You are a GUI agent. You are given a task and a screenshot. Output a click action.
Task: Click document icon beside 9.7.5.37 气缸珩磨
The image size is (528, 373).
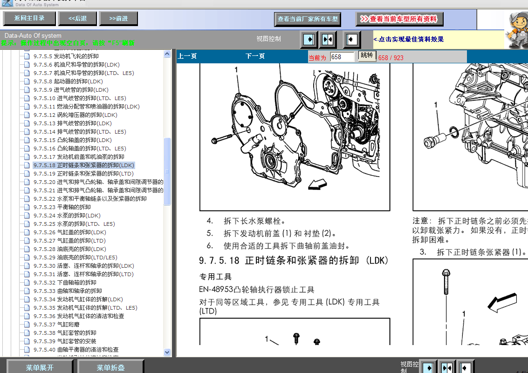(27, 325)
